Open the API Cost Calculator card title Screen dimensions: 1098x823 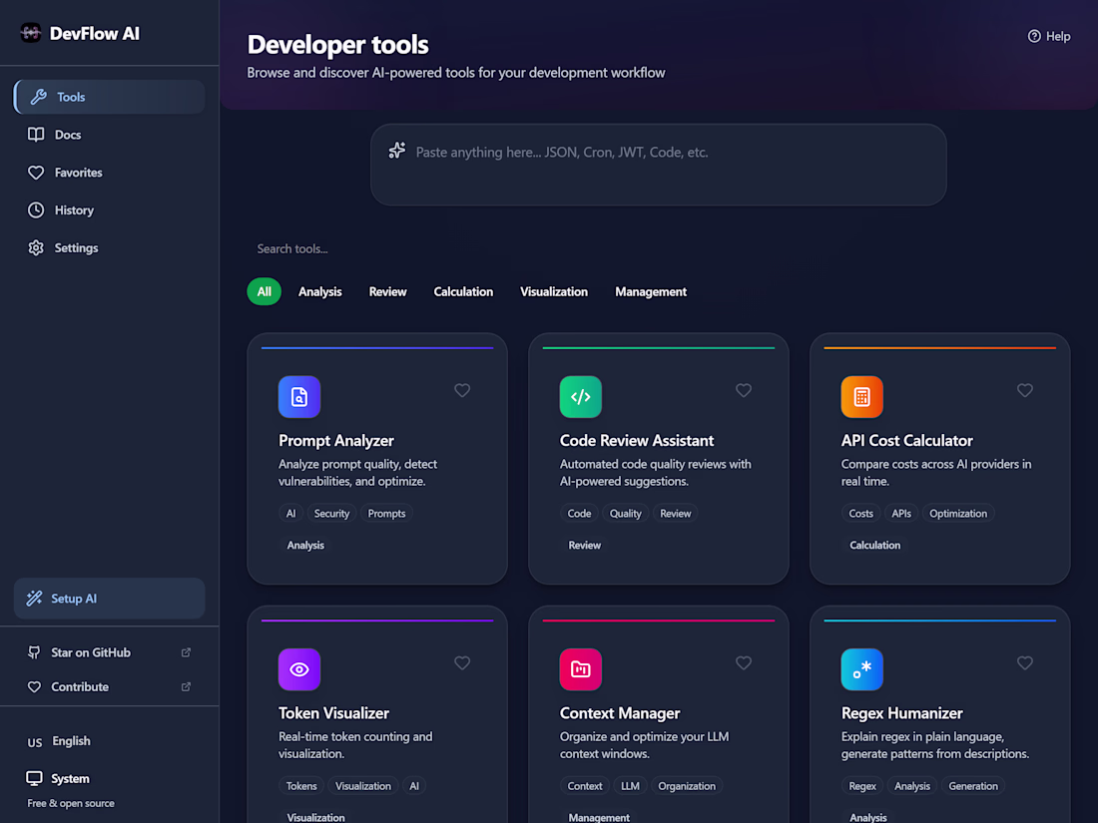pos(906,441)
